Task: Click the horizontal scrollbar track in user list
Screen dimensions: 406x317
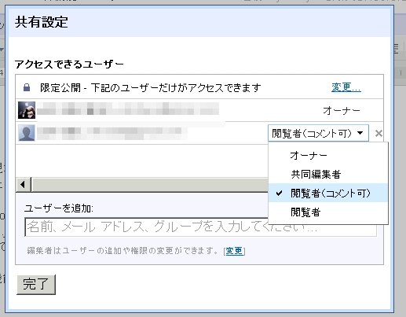Action: click(149, 184)
